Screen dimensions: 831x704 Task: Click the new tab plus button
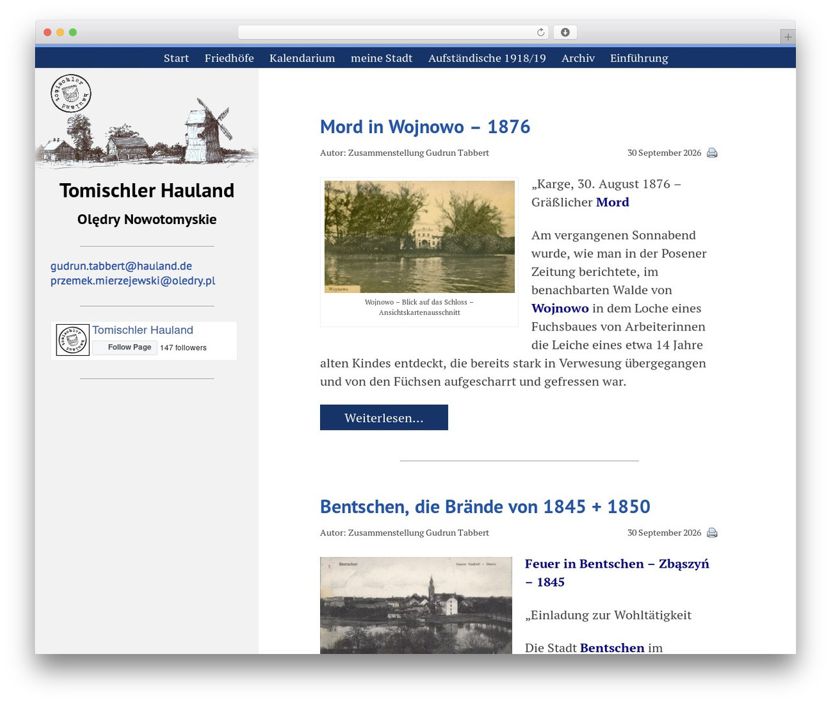pos(788,37)
